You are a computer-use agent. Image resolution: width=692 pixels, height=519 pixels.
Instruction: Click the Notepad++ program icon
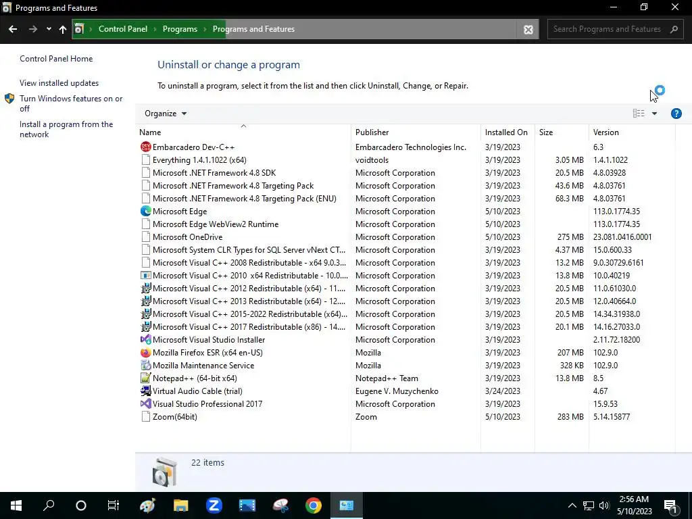[146, 378]
